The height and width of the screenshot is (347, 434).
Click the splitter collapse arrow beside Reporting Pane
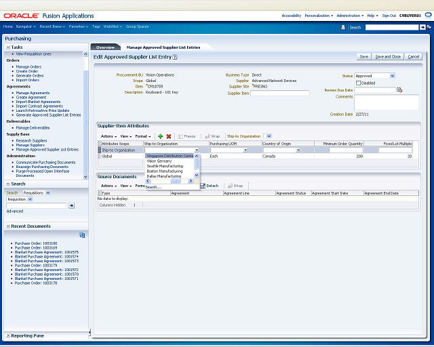click(90, 332)
